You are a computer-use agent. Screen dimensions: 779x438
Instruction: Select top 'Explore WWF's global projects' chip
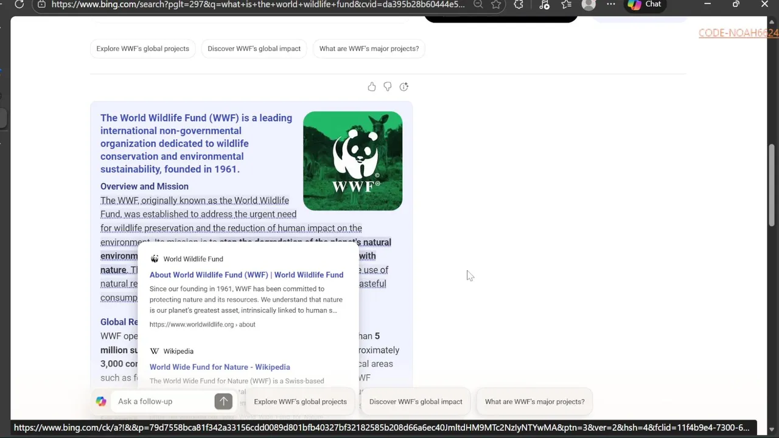point(142,49)
